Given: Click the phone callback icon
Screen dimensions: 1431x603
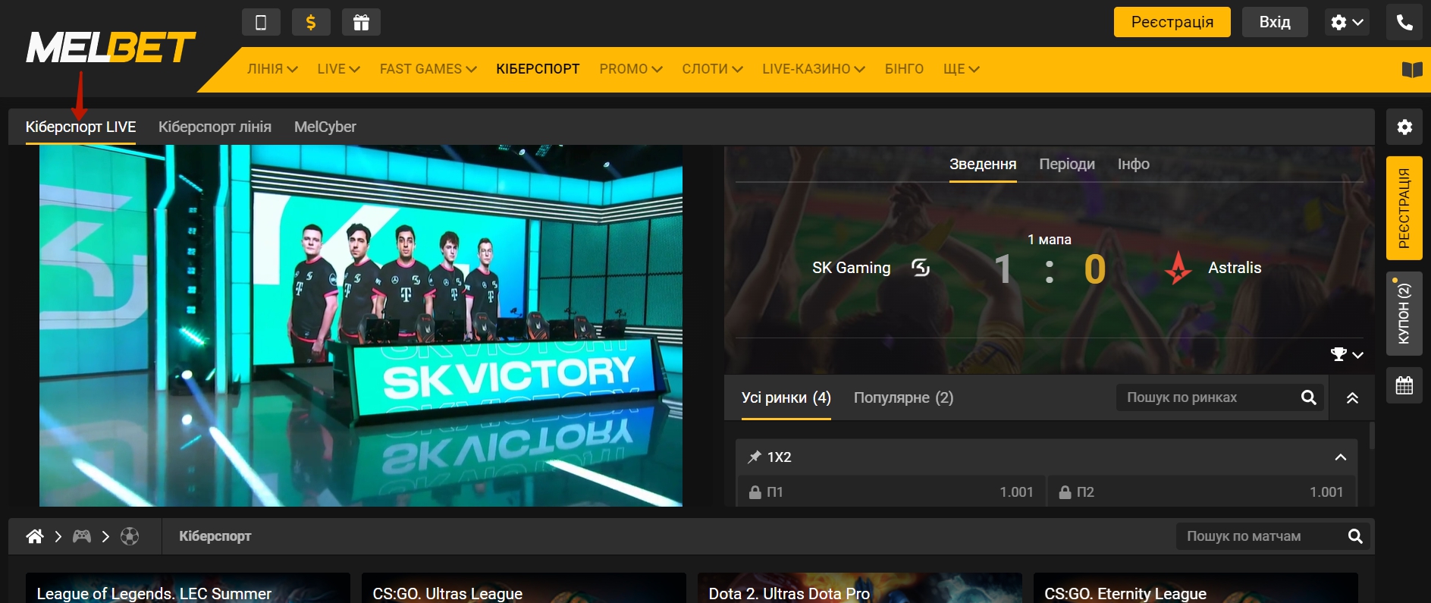Looking at the screenshot, I should pyautogui.click(x=1404, y=22).
